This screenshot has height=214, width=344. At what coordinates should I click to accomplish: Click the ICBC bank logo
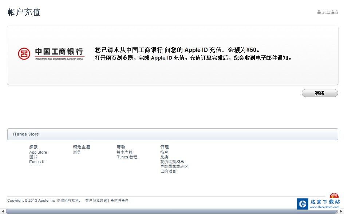51,54
